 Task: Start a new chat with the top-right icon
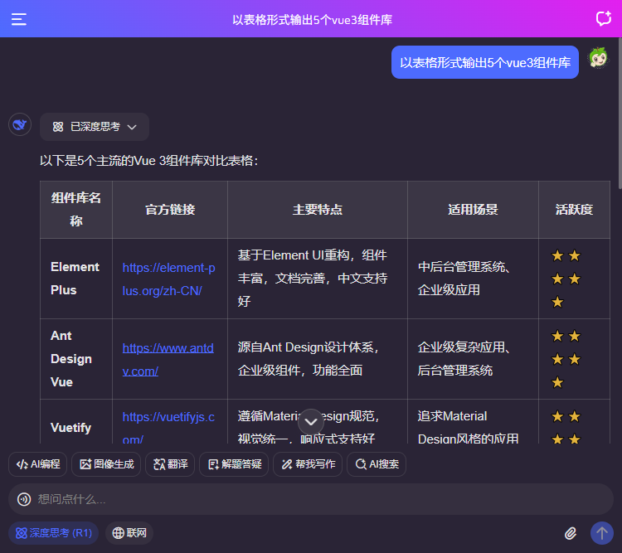604,18
